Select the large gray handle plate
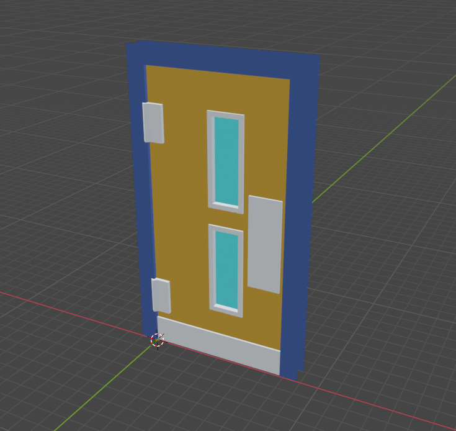This screenshot has width=456, height=431. tap(265, 244)
